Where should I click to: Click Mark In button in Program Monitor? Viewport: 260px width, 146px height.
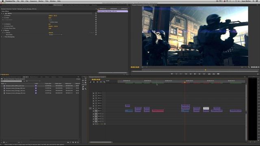[x=176, y=74]
